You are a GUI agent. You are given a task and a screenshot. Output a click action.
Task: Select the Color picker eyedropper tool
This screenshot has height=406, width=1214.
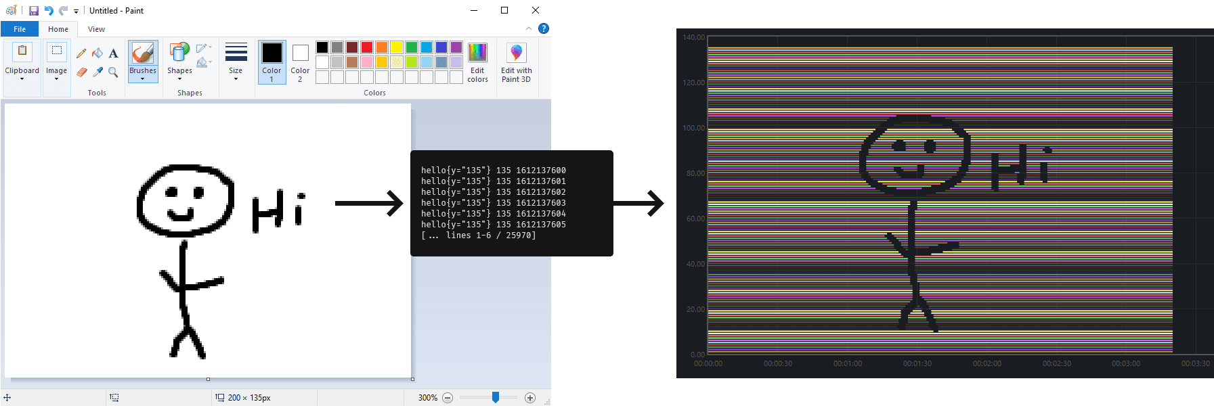[x=97, y=72]
